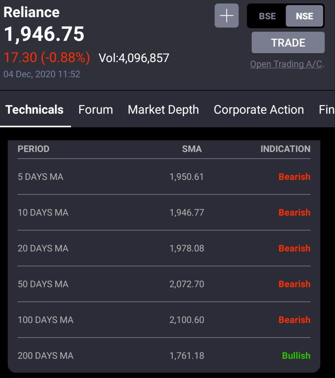The height and width of the screenshot is (378, 335).
Task: Open the Market Depth tab
Action: (163, 110)
